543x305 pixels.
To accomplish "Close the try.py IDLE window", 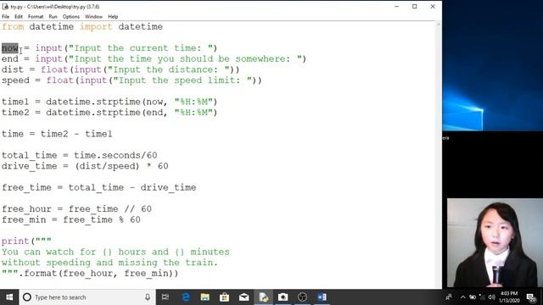I will [433, 6].
